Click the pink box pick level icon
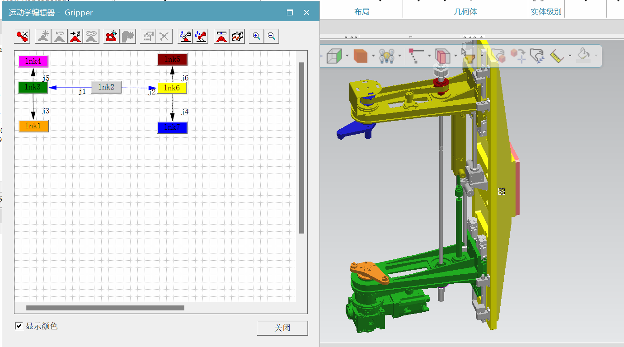This screenshot has width=624, height=347. click(443, 56)
